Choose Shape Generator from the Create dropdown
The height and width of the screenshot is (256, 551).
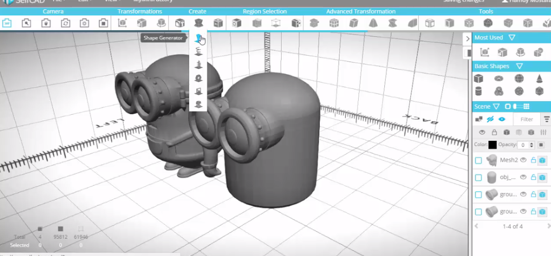coord(198,39)
